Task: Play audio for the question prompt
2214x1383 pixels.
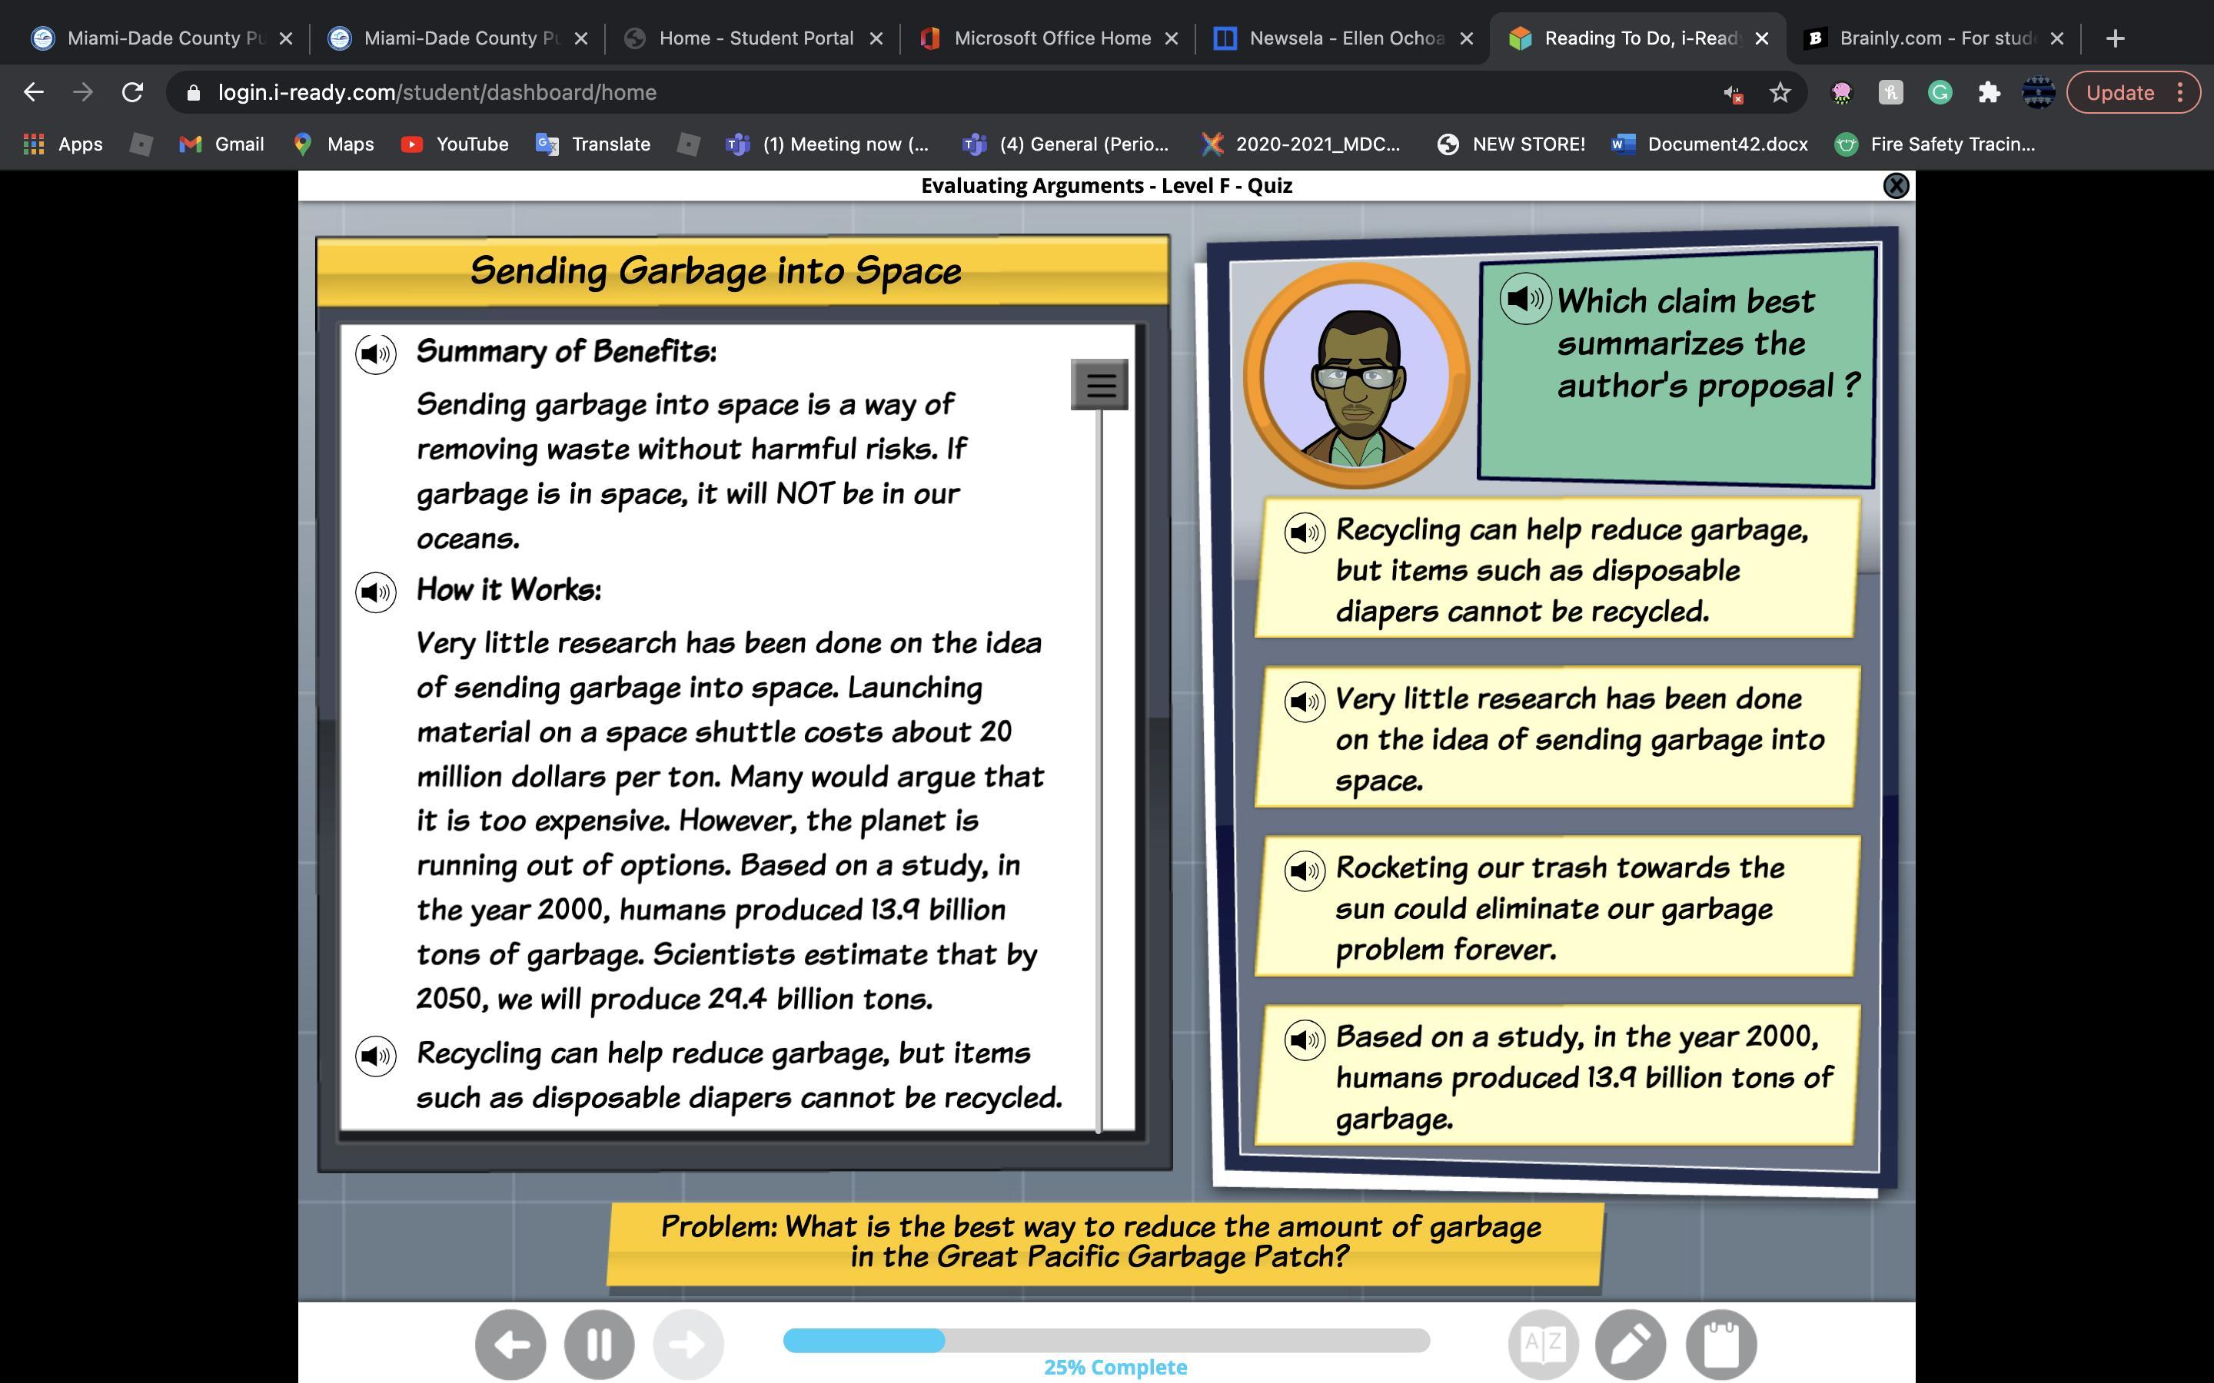Action: pyautogui.click(x=1525, y=298)
